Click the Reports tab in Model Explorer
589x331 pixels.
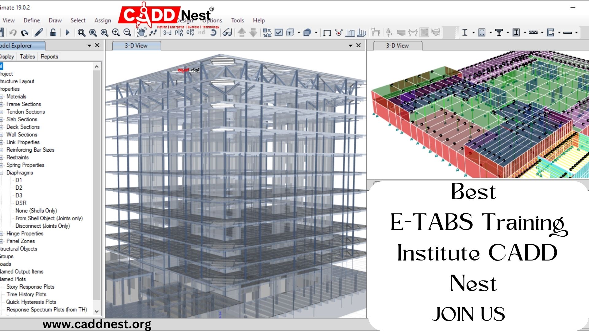[49, 57]
